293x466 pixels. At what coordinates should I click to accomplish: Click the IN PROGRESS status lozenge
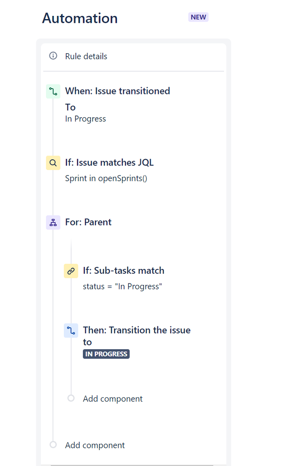(x=106, y=354)
